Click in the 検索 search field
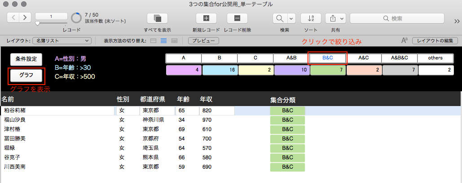 pos(397,18)
